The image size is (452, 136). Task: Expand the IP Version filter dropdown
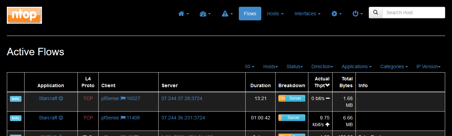click(x=428, y=66)
